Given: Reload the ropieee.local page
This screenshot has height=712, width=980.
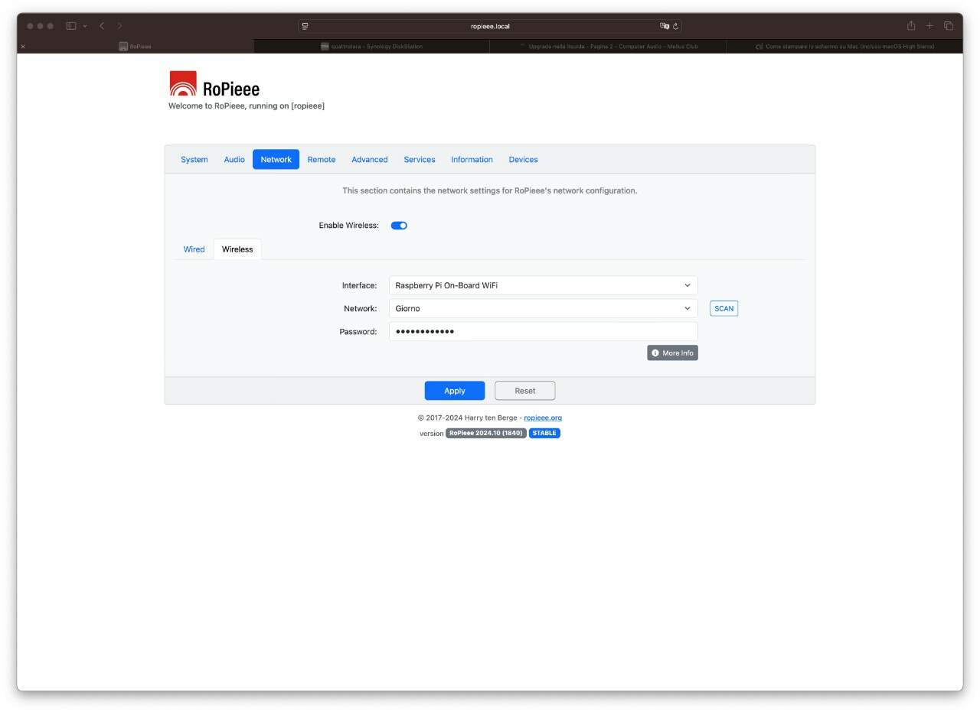Looking at the screenshot, I should point(675,26).
